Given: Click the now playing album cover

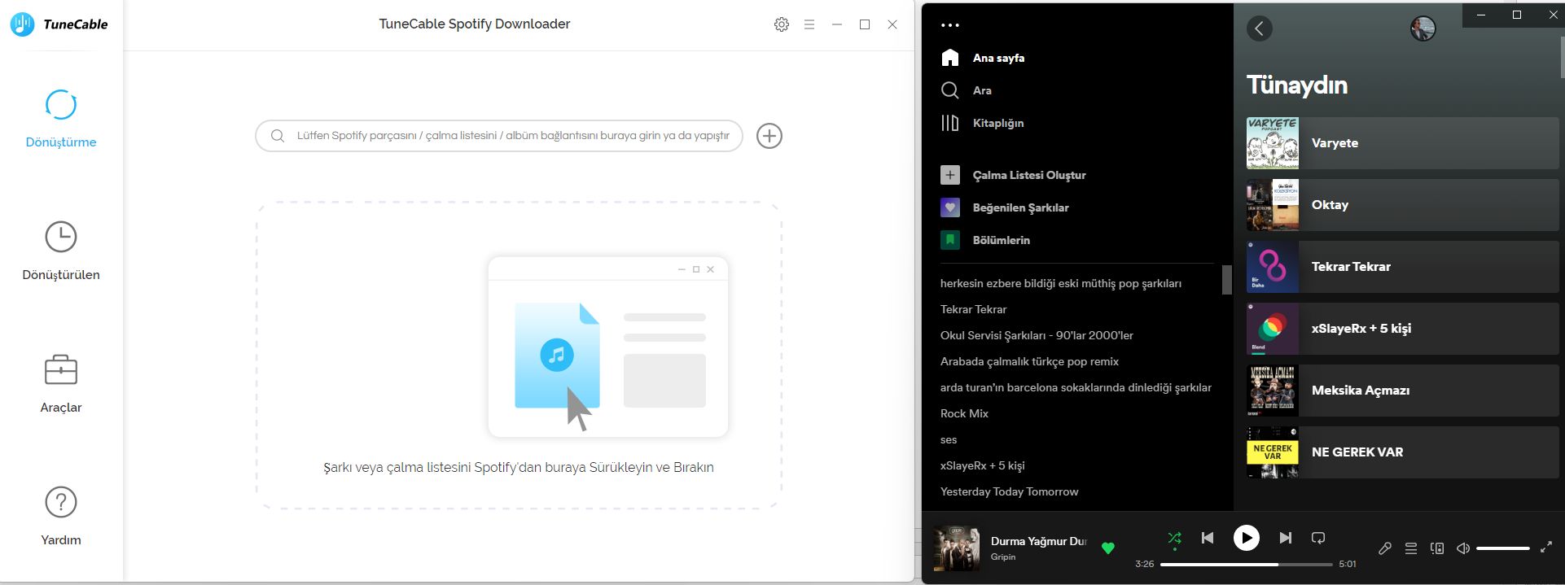Looking at the screenshot, I should click(x=956, y=548).
